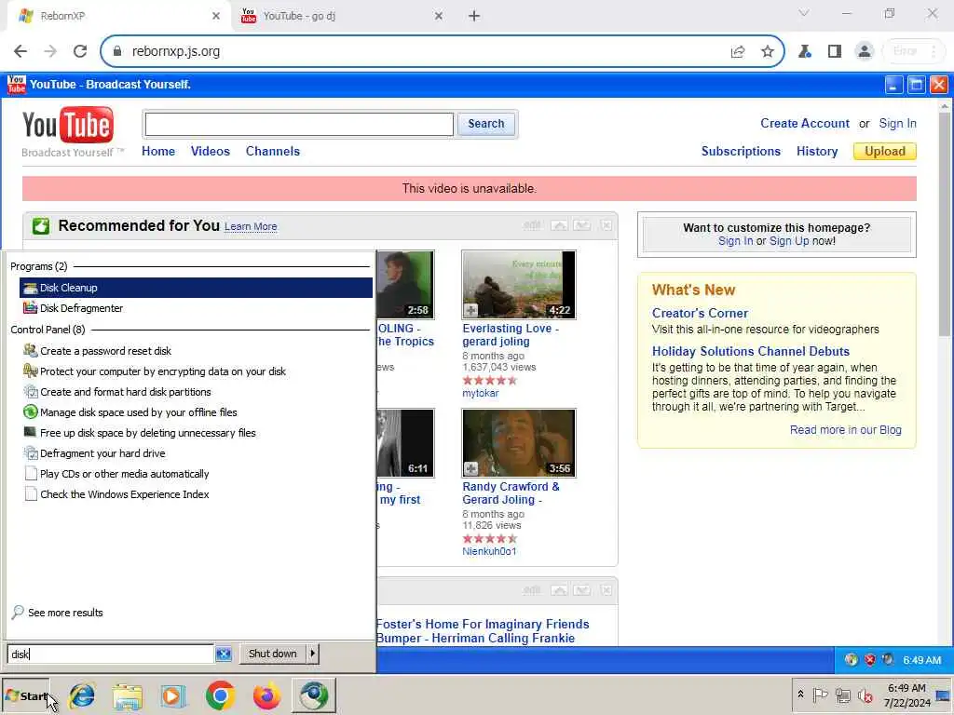Click Sign In link at top right
The height and width of the screenshot is (715, 954).
[x=897, y=124]
